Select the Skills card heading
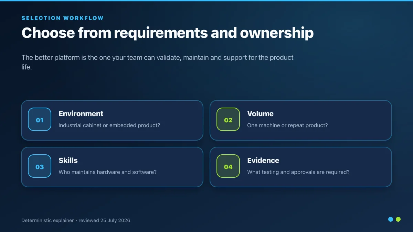 68,161
